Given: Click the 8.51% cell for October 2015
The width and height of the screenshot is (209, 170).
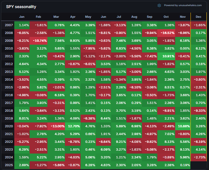Looking at the screenshot, I should [166, 87].
